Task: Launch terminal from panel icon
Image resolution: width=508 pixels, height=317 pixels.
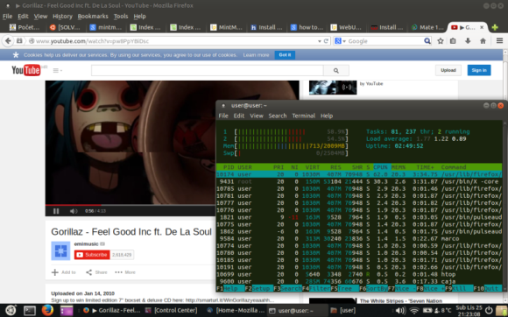Action: [30, 311]
